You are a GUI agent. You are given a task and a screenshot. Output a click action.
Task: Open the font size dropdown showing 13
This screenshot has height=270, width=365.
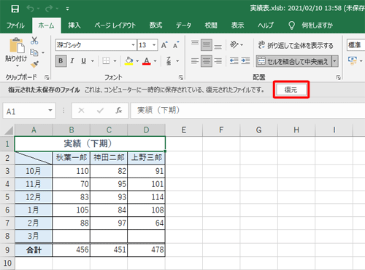[x=154, y=45]
